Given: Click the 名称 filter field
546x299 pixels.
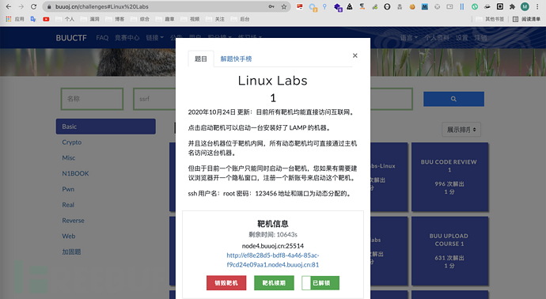Looking at the screenshot, I should tap(93, 99).
